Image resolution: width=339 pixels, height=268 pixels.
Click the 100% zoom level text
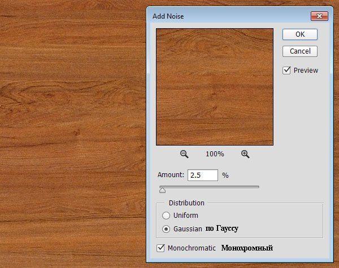pyautogui.click(x=215, y=154)
